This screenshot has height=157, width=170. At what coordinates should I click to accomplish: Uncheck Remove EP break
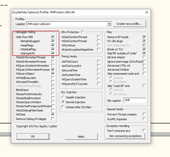pos(144,37)
